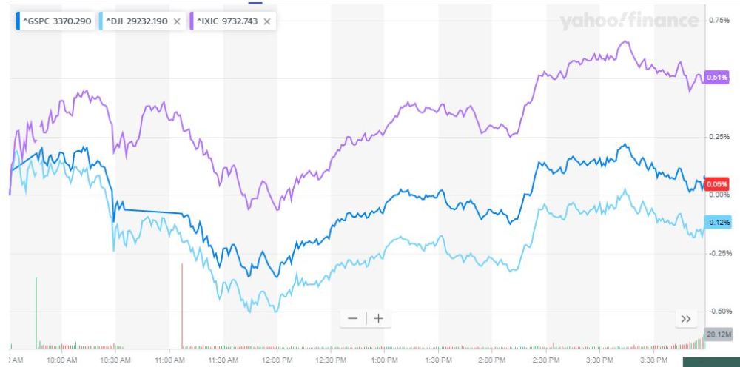This screenshot has width=740, height=367.
Task: Click the purple ^IXIC color bar
Action: pyautogui.click(x=193, y=21)
